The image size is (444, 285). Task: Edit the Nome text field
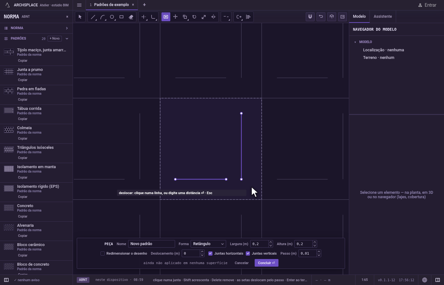pyautogui.click(x=152, y=244)
